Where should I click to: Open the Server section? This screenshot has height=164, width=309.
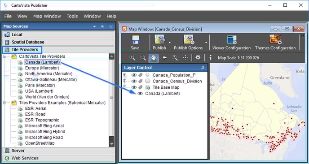tap(58, 151)
